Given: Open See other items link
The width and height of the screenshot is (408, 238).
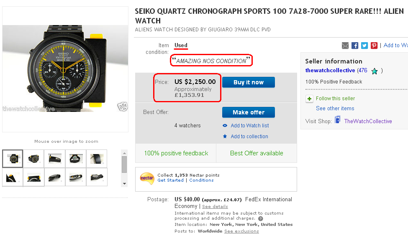Looking at the screenshot, I should 335,109.
